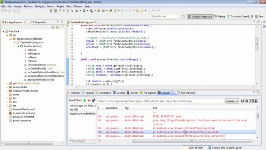Click the Package Explorer horizontal scrollbar
The height and width of the screenshot is (150, 266).
(x=29, y=143)
